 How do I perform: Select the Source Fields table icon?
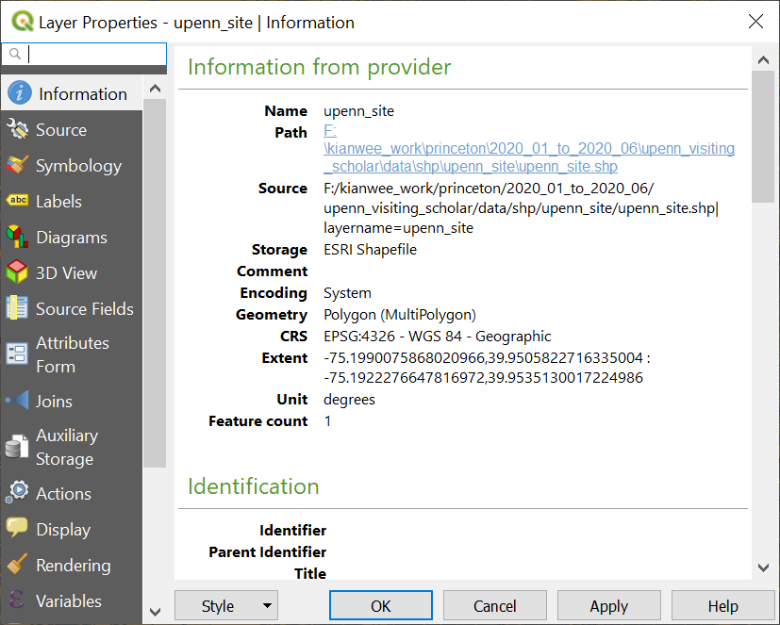point(17,309)
